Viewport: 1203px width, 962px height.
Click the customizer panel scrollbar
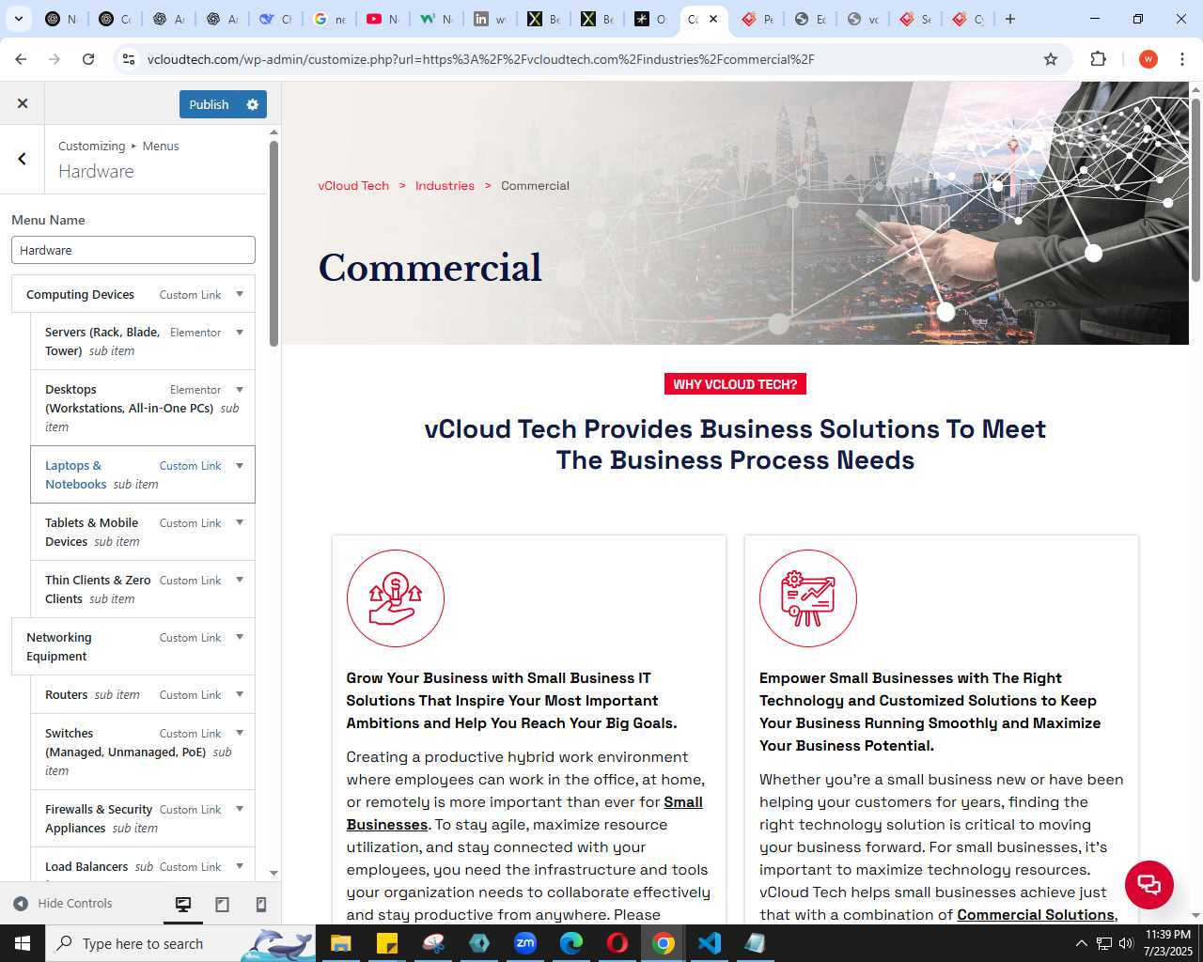click(273, 244)
